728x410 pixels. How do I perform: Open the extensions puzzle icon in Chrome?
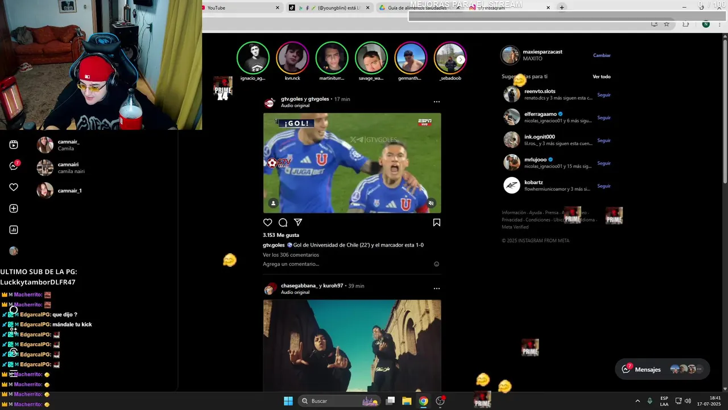coord(686,24)
